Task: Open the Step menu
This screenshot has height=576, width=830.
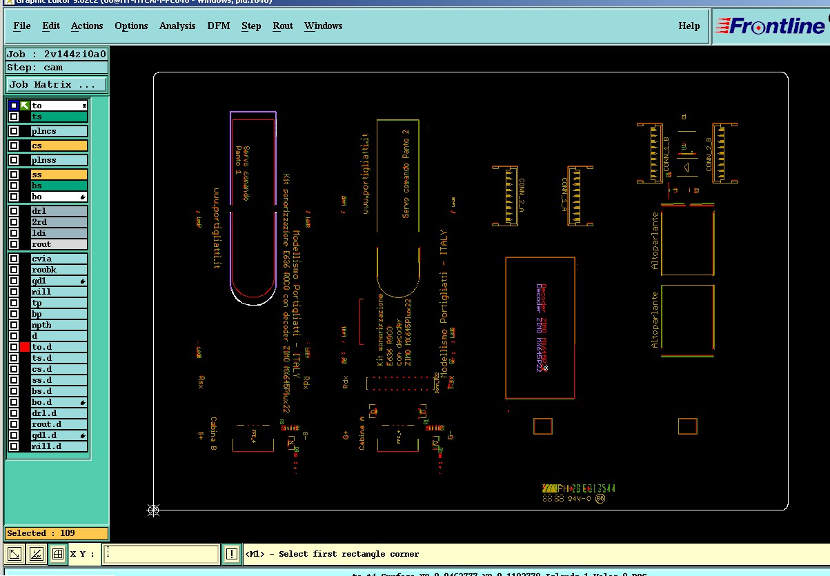Action: [x=251, y=26]
